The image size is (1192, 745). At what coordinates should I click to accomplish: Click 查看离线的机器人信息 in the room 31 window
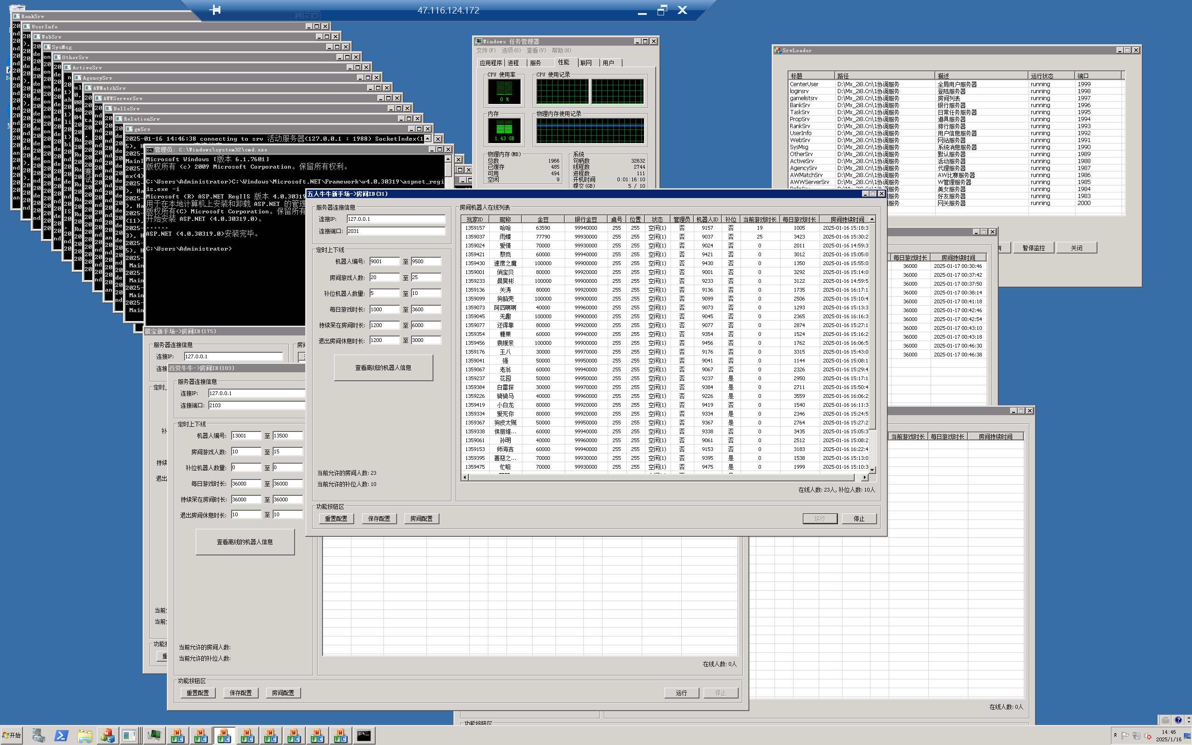click(x=384, y=368)
